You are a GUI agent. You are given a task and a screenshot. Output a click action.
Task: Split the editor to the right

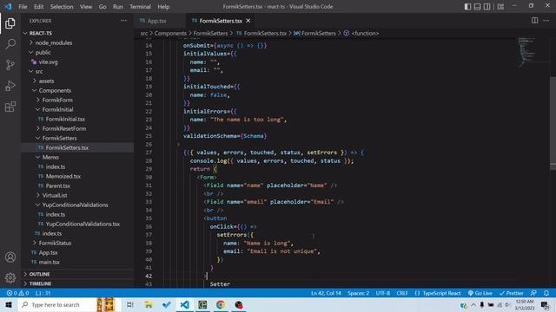point(535,21)
